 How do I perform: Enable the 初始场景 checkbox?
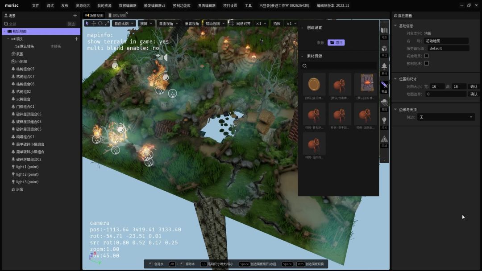click(x=426, y=56)
